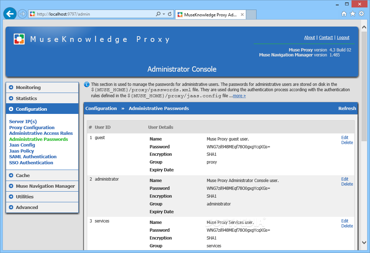Expand the Muse Navigation Manager section
Viewport: 370px width, 253px height.
click(42, 186)
